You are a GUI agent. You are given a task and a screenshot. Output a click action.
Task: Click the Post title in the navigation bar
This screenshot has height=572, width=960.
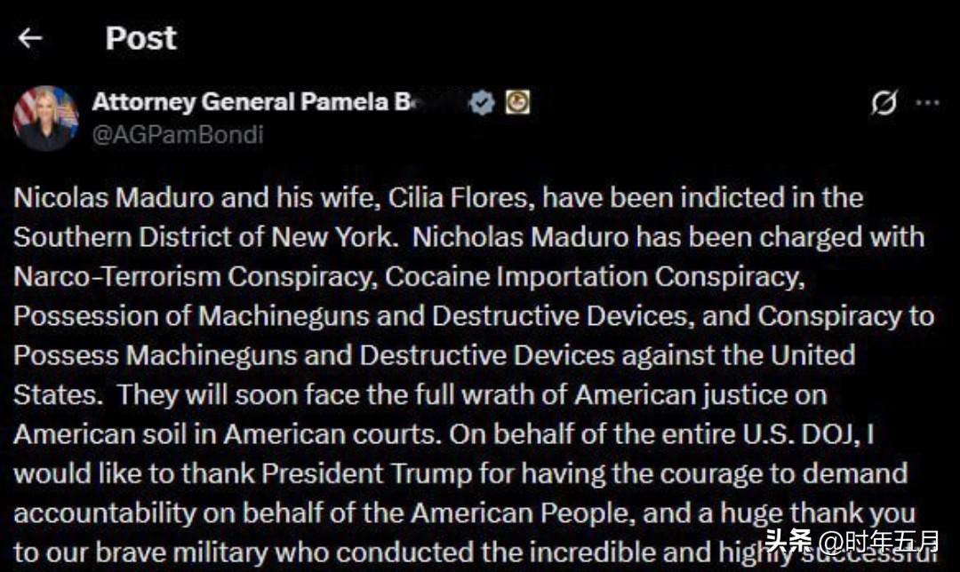click(140, 36)
